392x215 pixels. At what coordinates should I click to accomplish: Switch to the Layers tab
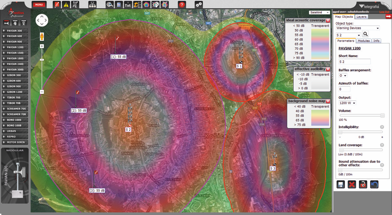coord(362,17)
